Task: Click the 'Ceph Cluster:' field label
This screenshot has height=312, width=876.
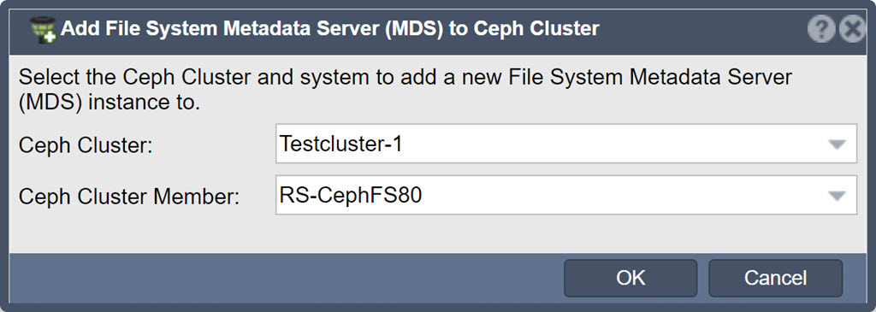Action: 86,145
